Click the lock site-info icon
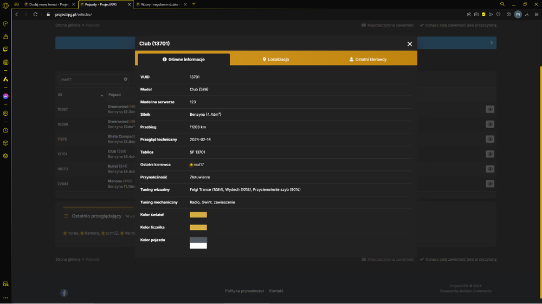 [x=48, y=15]
